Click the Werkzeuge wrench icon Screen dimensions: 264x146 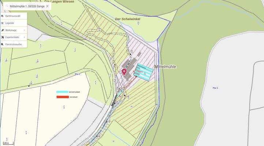click(x=3, y=30)
